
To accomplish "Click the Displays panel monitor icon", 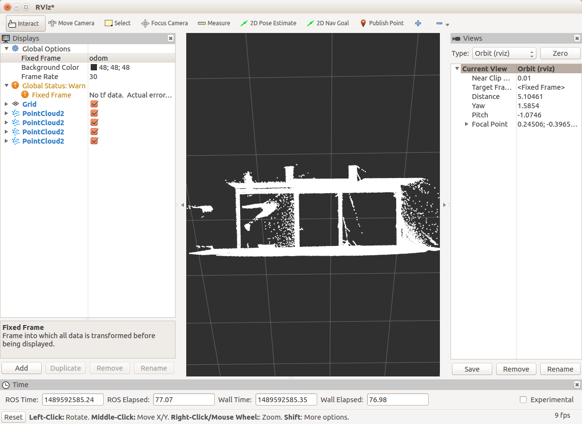I will point(6,38).
